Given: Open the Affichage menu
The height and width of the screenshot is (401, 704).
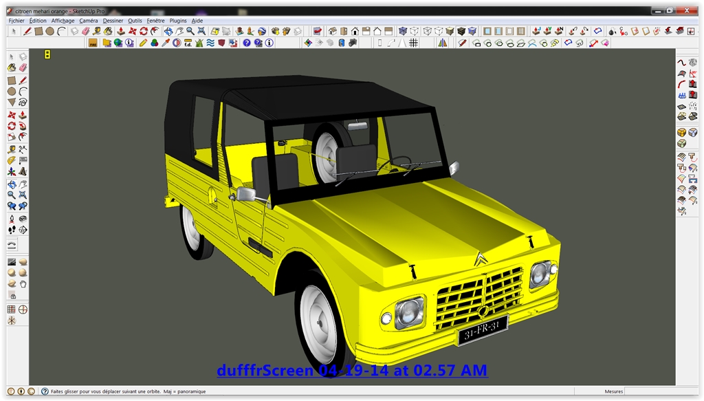Looking at the screenshot, I should [x=63, y=21].
